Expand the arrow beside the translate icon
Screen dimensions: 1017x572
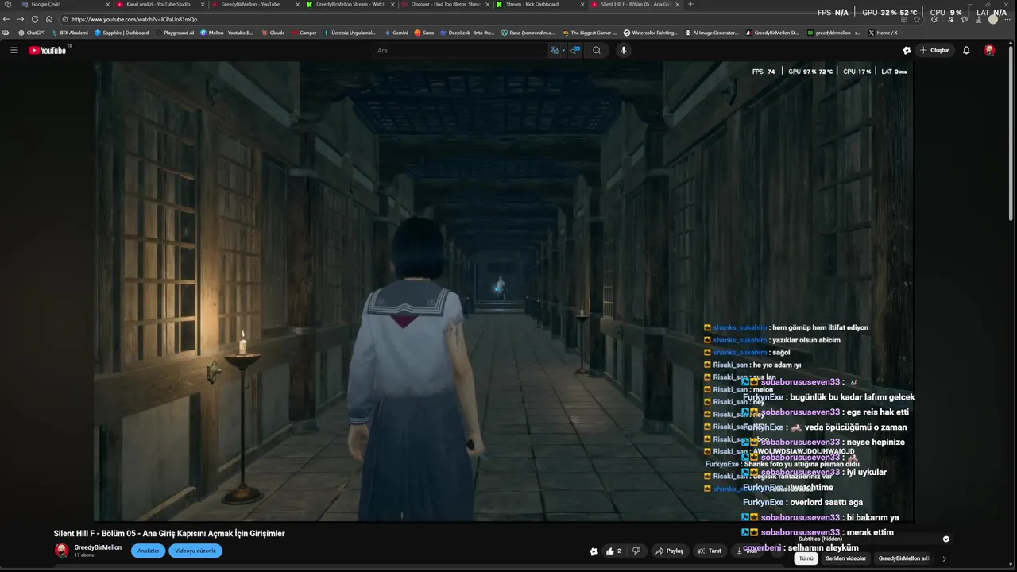[x=563, y=50]
